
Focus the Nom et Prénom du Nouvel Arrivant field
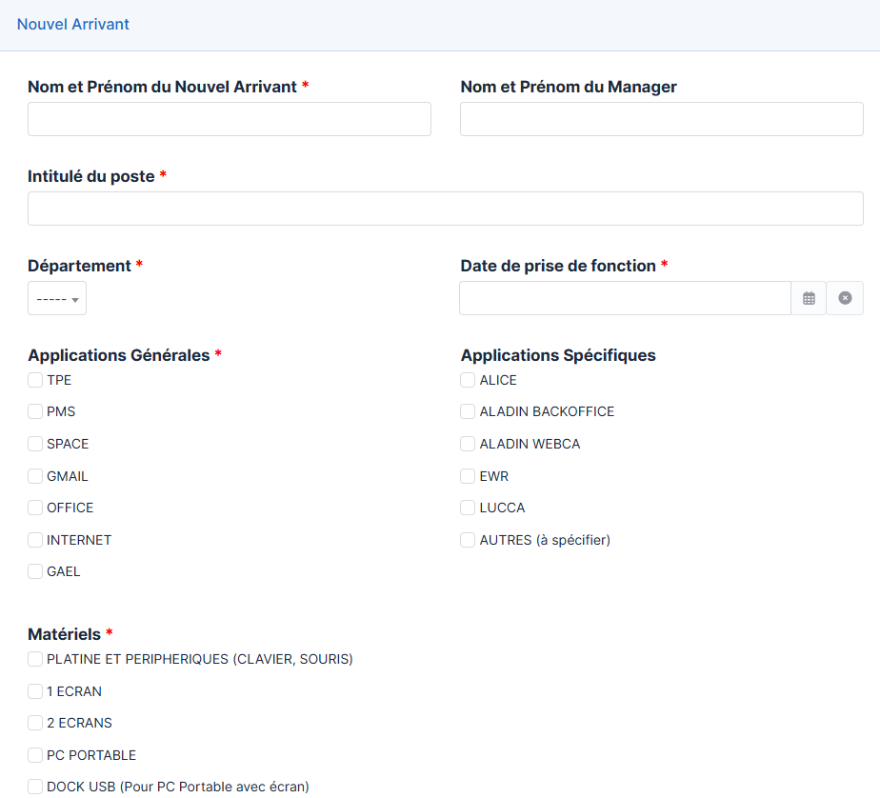(x=230, y=120)
